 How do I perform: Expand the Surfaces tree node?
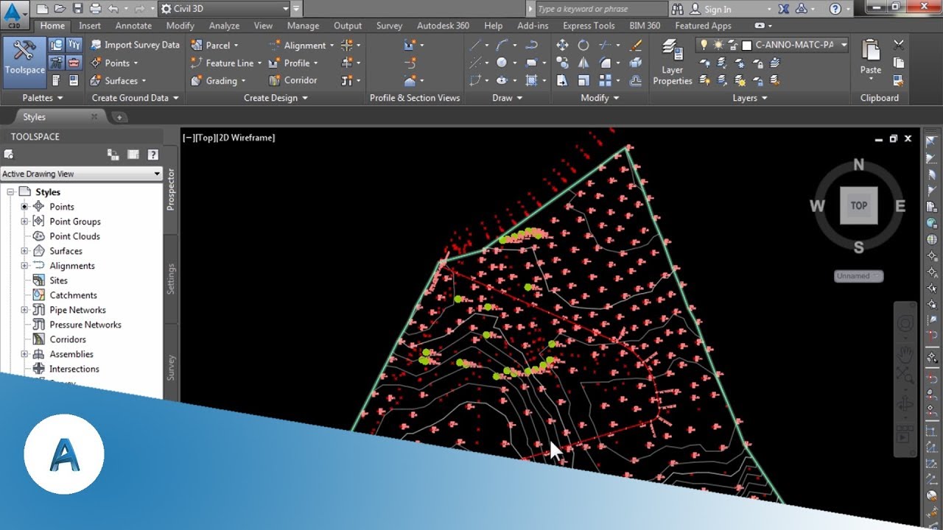click(x=24, y=251)
